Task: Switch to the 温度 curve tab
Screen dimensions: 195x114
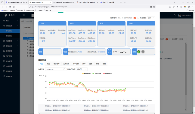Action: coord(91,64)
